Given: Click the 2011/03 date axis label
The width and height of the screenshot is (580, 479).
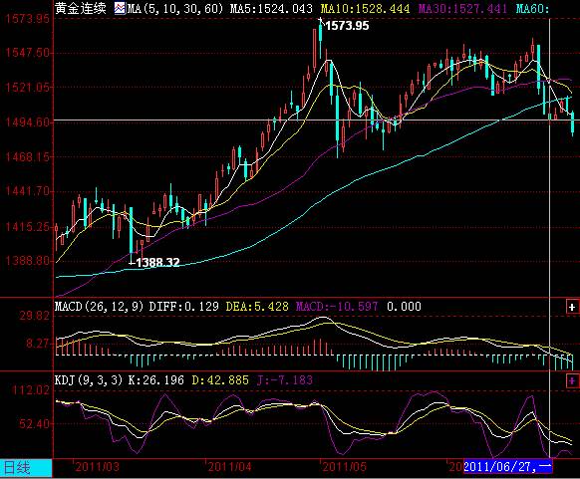Looking at the screenshot, I should pyautogui.click(x=98, y=467).
